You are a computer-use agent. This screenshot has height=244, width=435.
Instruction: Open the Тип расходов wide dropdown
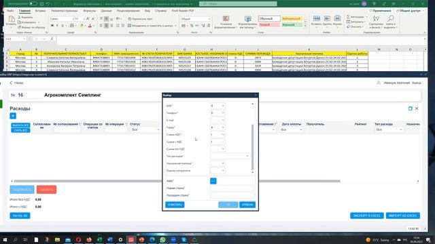click(x=230, y=156)
